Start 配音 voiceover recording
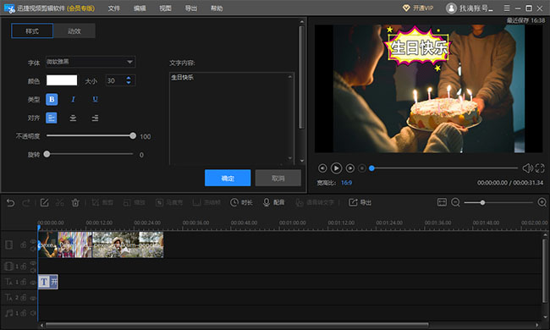550x330 pixels. 273,202
